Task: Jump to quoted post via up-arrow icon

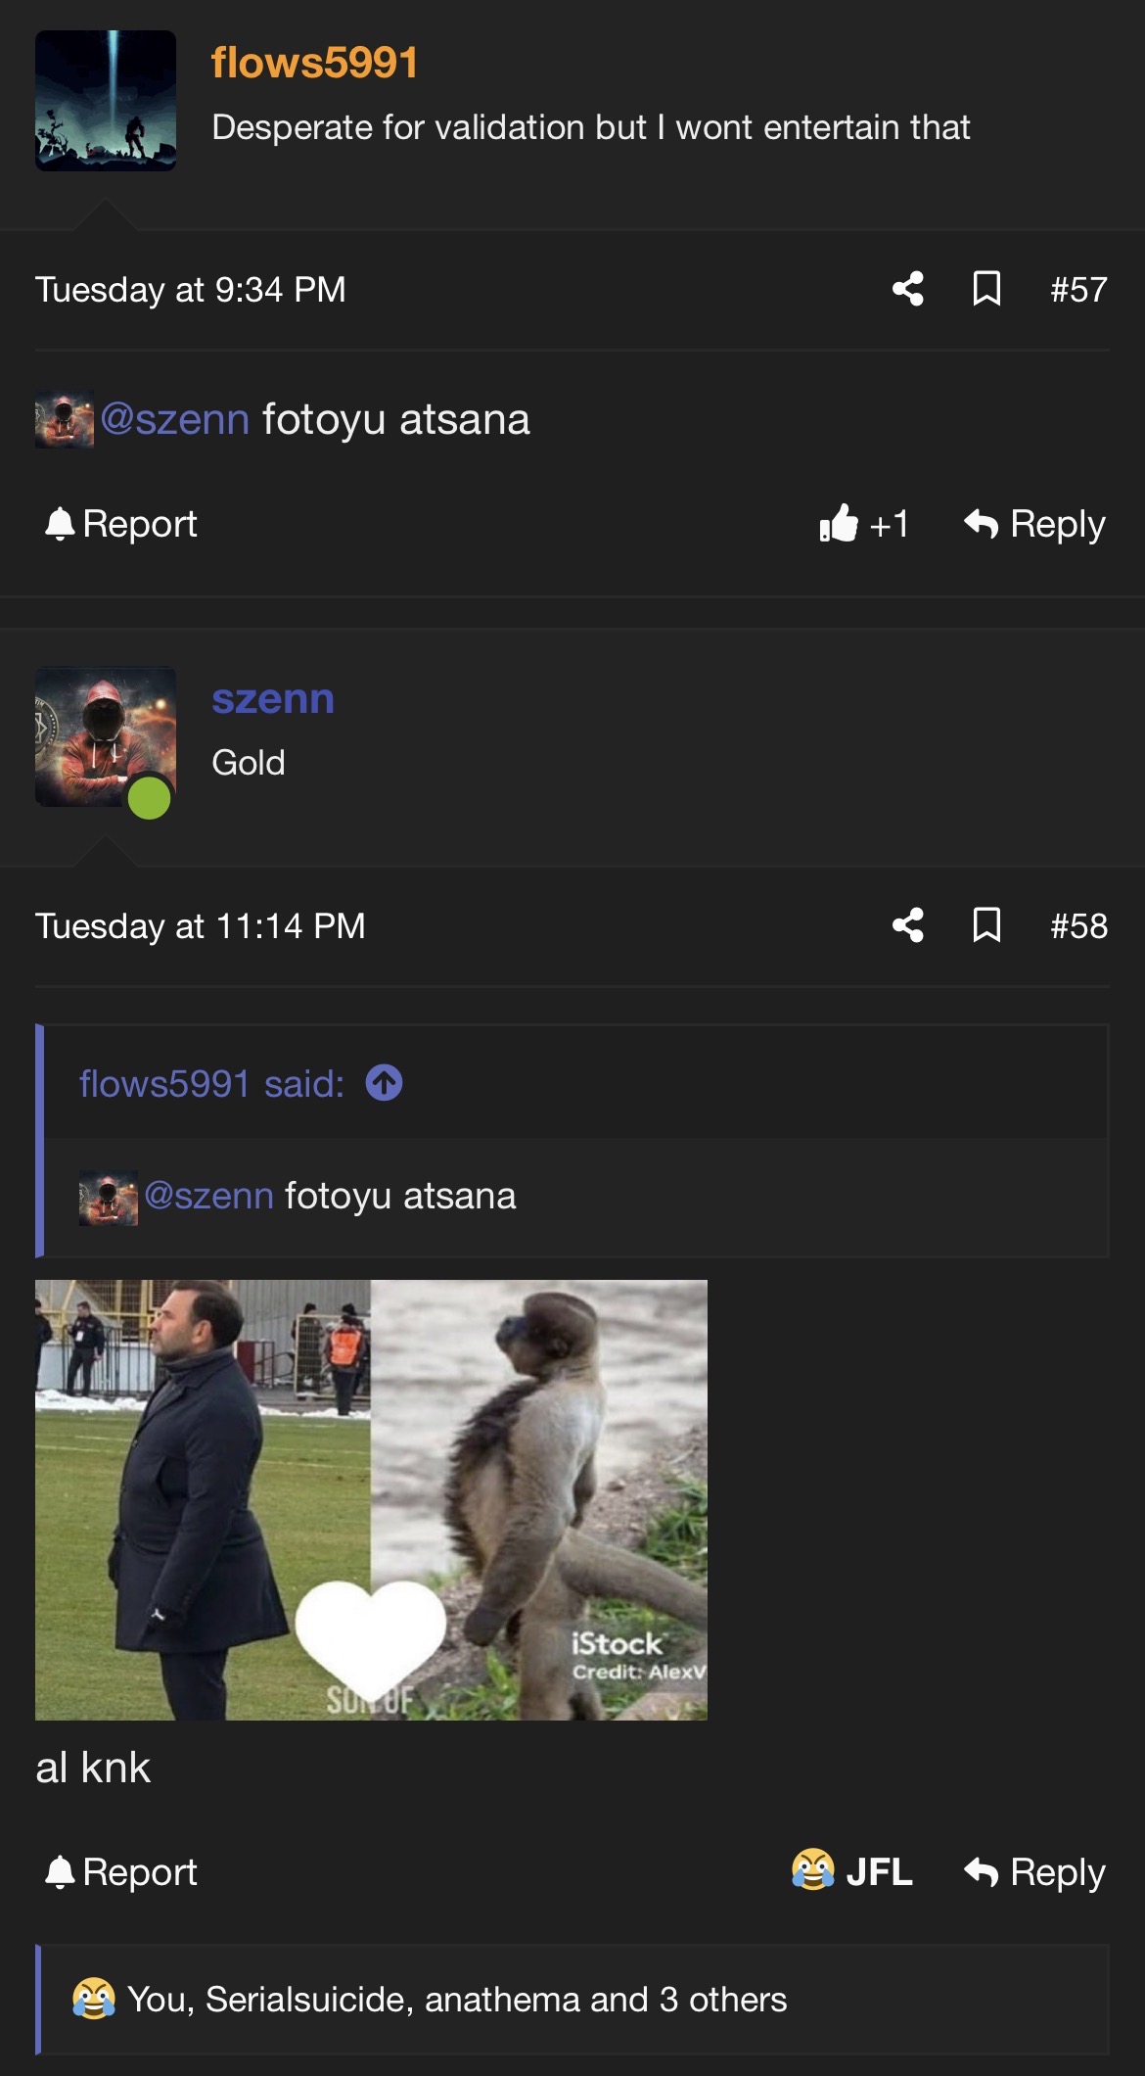Action: [x=384, y=1083]
